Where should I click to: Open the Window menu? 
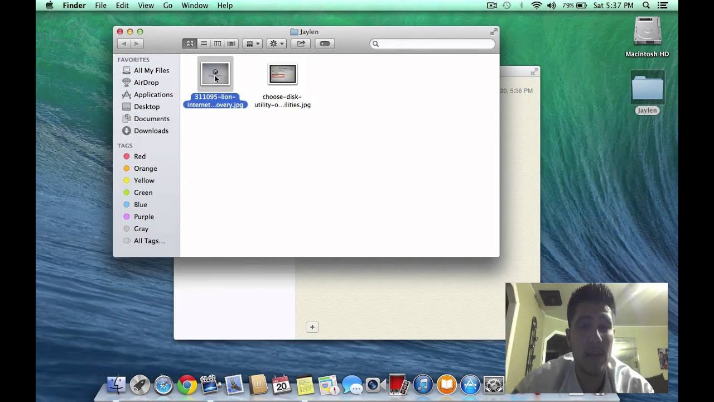coord(195,5)
